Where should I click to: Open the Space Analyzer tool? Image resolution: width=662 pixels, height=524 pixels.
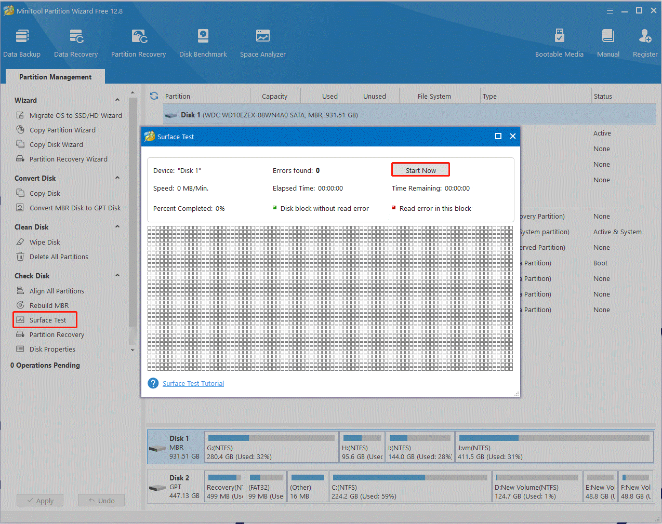coord(263,43)
